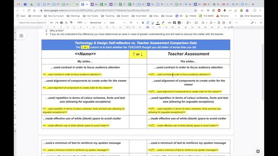Reload the page in the browser

tap(29, 10)
